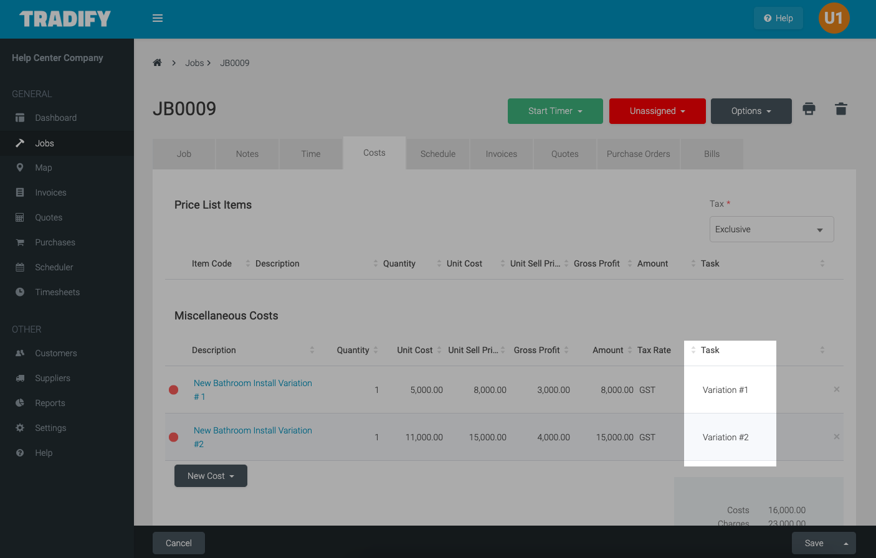This screenshot has width=876, height=558.
Task: Click the print job icon
Action: tap(809, 109)
